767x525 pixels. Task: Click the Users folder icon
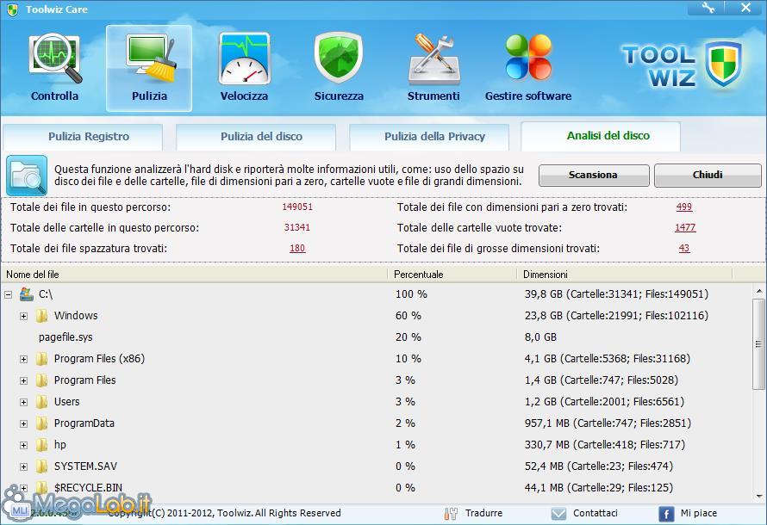point(42,402)
